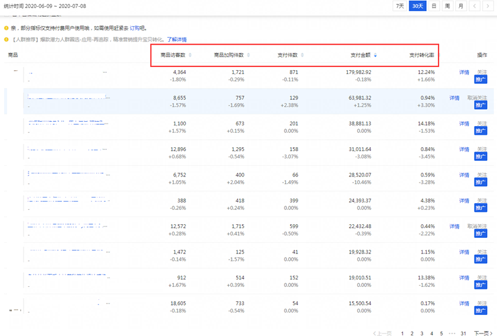Toggle 关注 for the 19,928.32 row
The image size is (497, 336).
[482, 252]
